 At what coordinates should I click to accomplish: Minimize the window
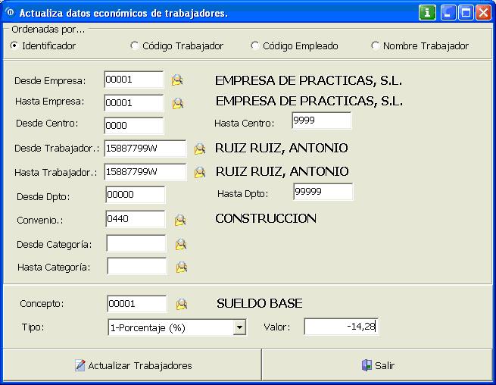[x=448, y=13]
